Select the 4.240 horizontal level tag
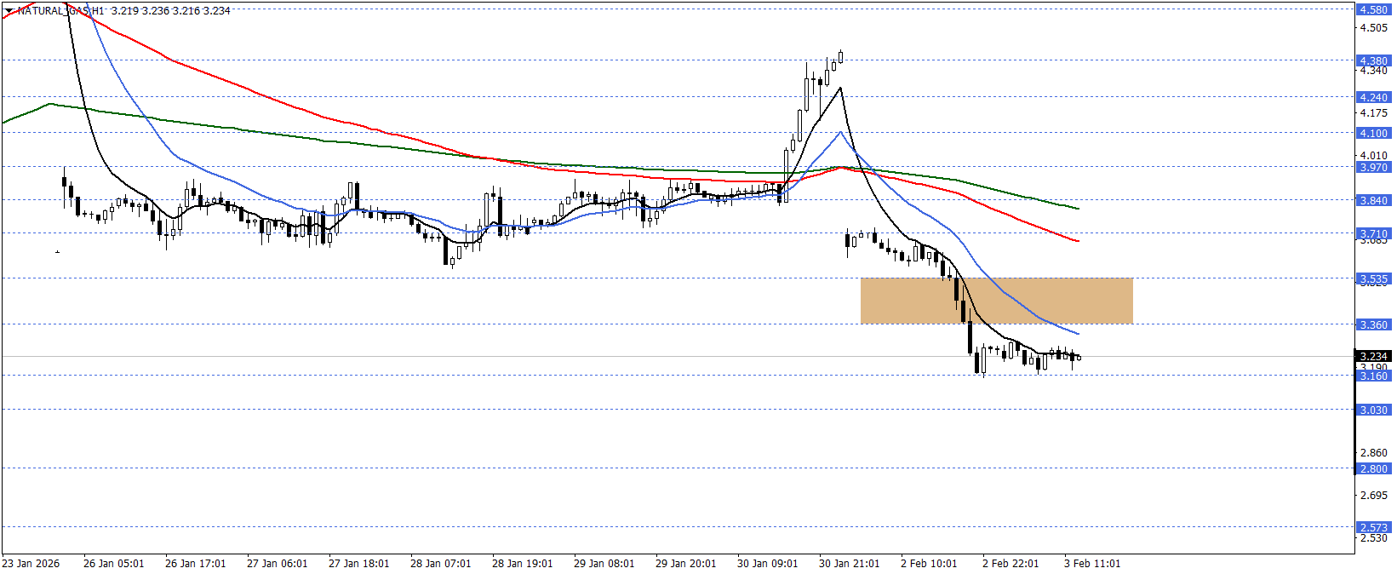 click(x=1373, y=97)
